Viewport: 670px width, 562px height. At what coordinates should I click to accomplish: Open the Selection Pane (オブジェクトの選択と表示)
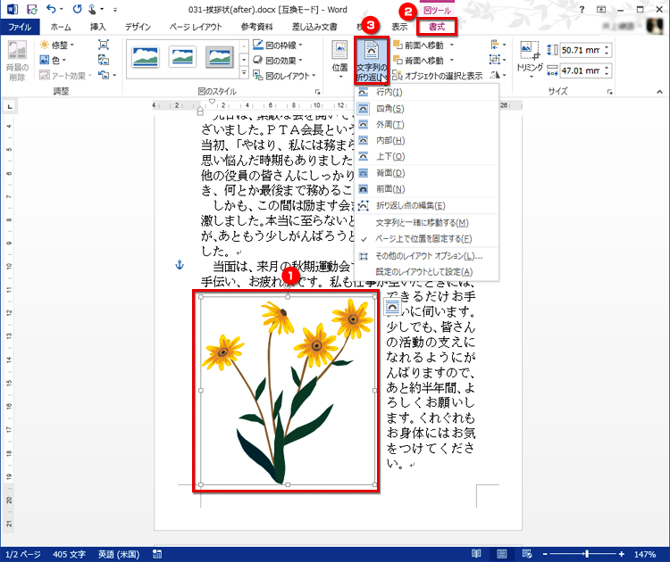[438, 76]
